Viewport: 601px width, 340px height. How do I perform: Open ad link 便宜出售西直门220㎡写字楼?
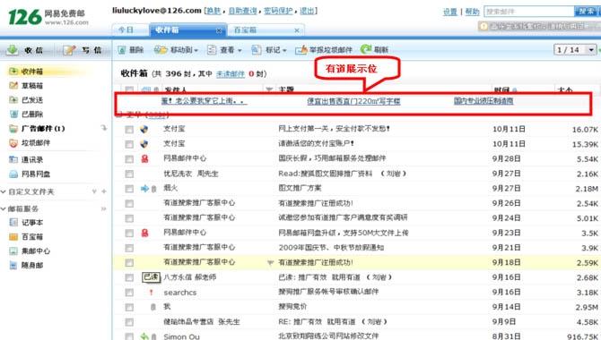coord(353,101)
